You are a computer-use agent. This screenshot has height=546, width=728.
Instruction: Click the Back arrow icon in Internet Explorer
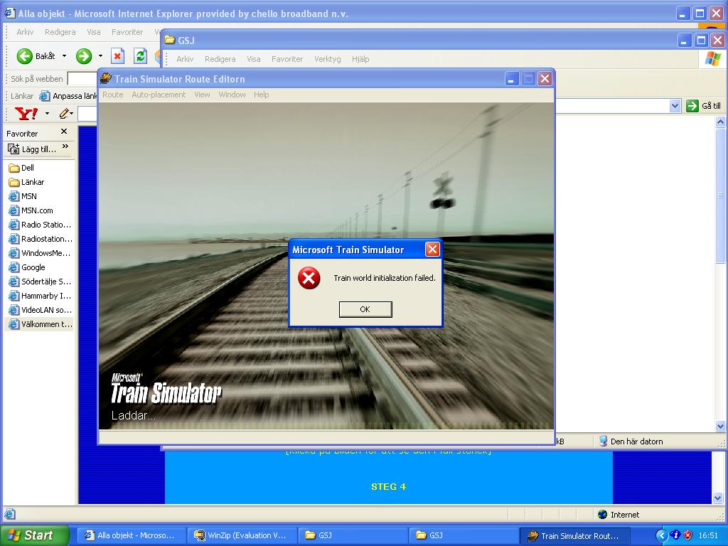point(24,56)
